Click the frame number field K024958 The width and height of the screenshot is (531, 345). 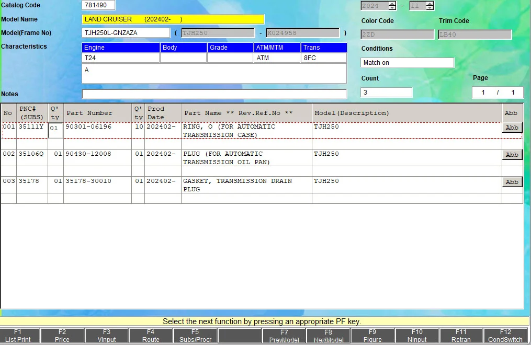[303, 33]
